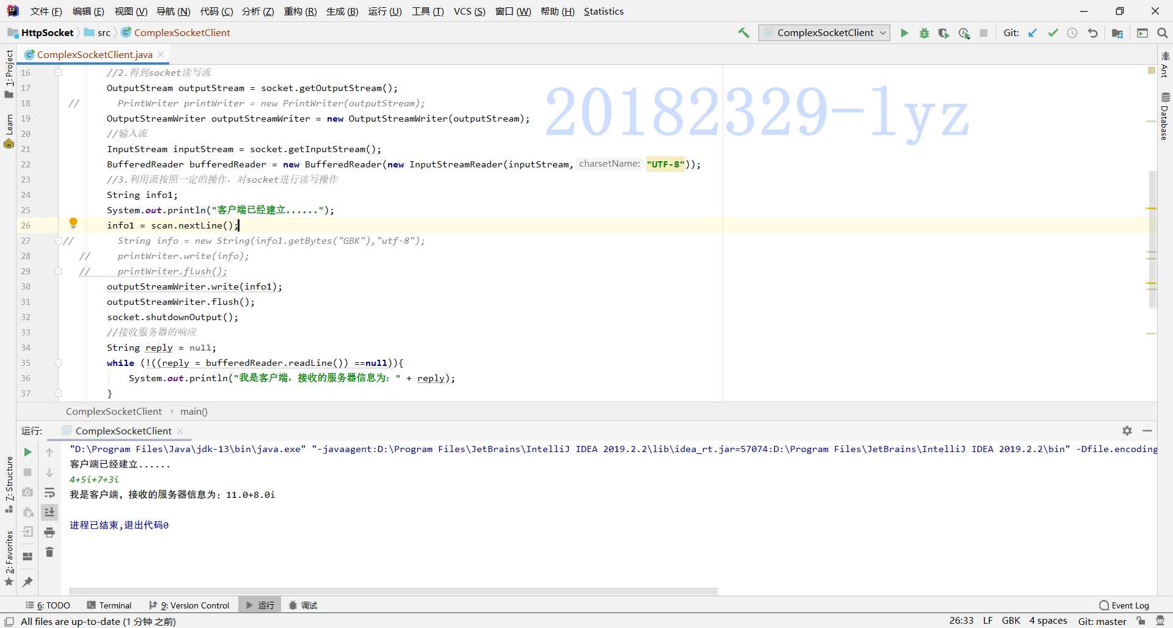Open the Git: master branch popup

pos(1102,621)
